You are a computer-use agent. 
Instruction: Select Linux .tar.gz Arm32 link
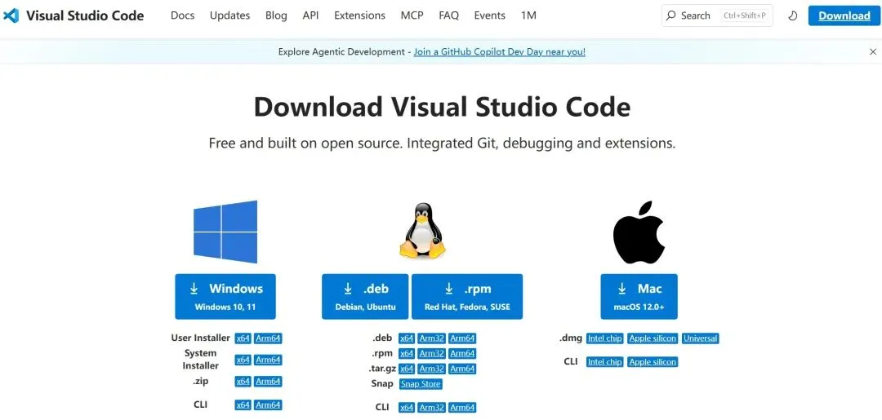pyautogui.click(x=432, y=369)
